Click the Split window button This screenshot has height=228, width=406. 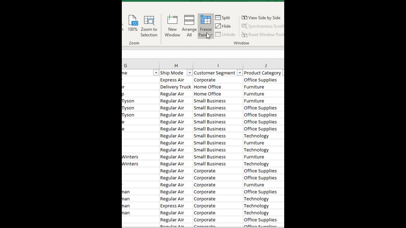(223, 18)
